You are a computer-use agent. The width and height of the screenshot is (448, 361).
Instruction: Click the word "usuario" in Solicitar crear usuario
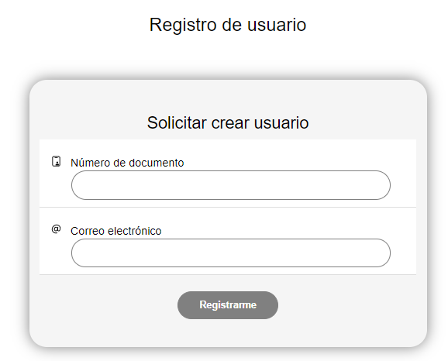pos(281,123)
